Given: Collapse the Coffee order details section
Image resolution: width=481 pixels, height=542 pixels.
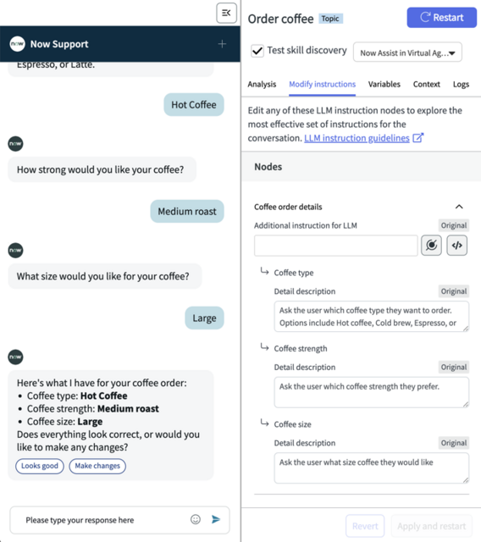Looking at the screenshot, I should (x=459, y=207).
